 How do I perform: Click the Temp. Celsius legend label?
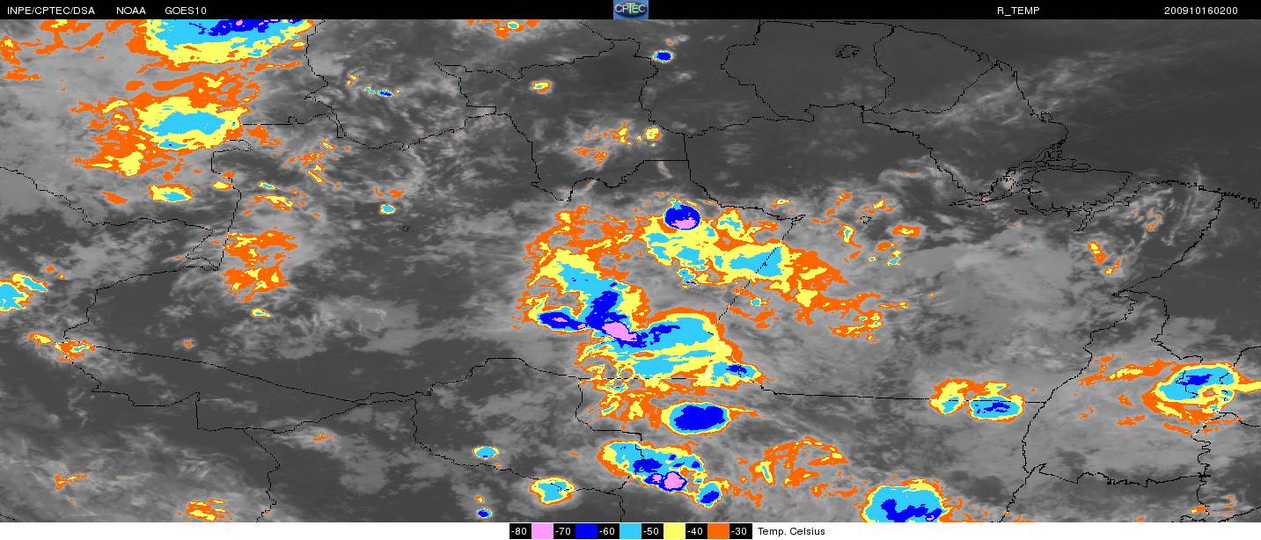[x=791, y=531]
